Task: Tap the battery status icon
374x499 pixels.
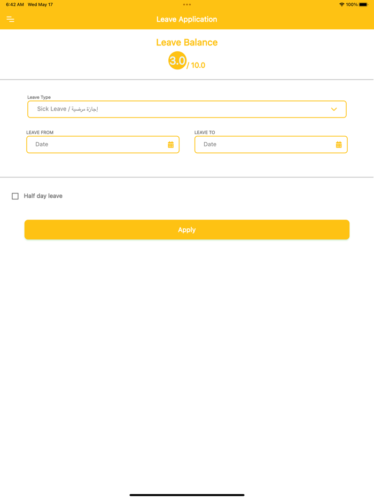Action: click(364, 5)
